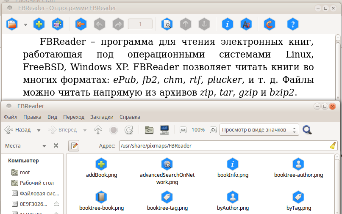Open font settings Aa icon
Image resolution: width=342 pixels, height=214 pixels.
[x=246, y=24]
